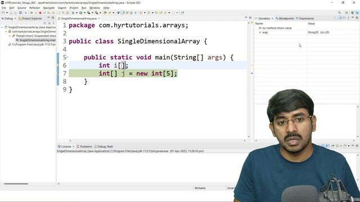Click editor horizontal scrollbar left arrow
This screenshot has width=360, height=202.
tap(70, 141)
